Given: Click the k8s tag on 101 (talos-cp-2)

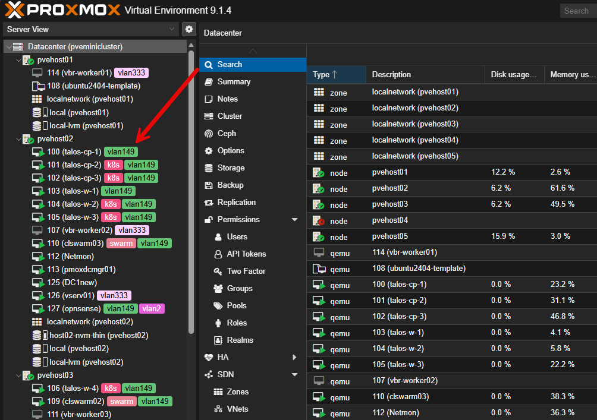Looking at the screenshot, I should (x=114, y=165).
